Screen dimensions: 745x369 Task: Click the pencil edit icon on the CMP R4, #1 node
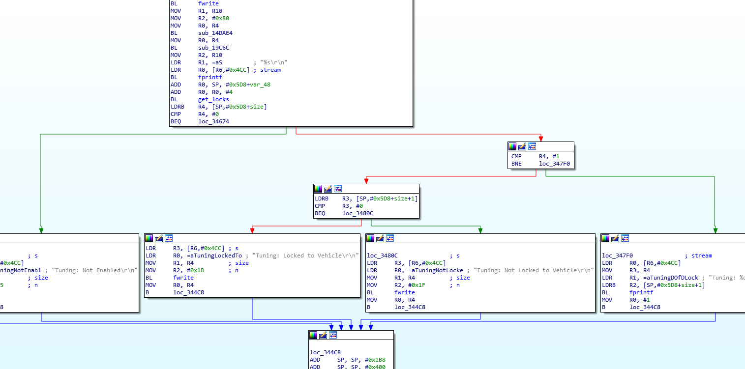(522, 146)
